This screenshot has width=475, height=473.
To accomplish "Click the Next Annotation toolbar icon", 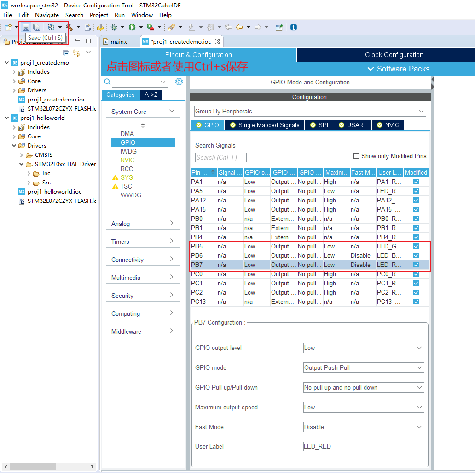I will pos(192,27).
